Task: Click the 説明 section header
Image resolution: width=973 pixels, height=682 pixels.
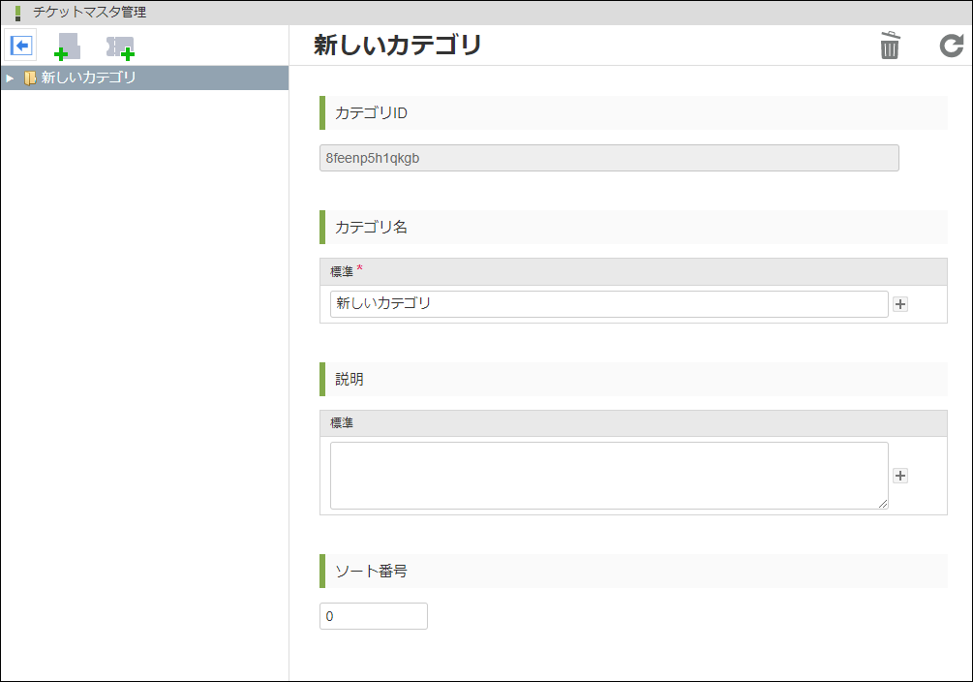Action: point(350,380)
